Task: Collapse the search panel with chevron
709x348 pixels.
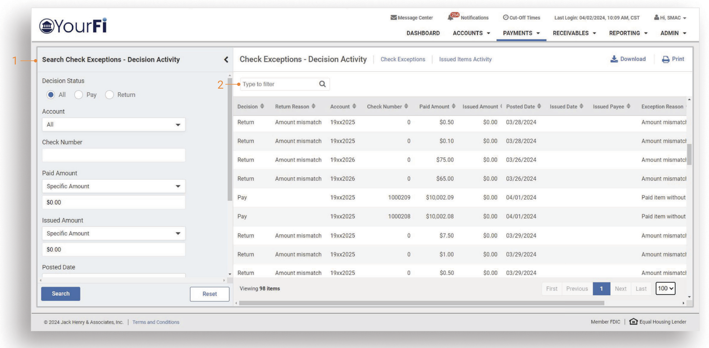Action: [x=226, y=59]
